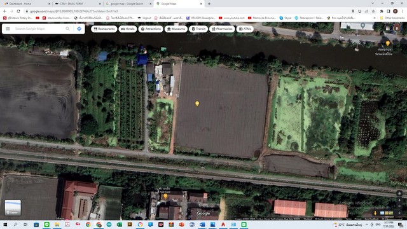Bookmark this page with the star icon
Screen dimensions: 407x229
coord(373,11)
